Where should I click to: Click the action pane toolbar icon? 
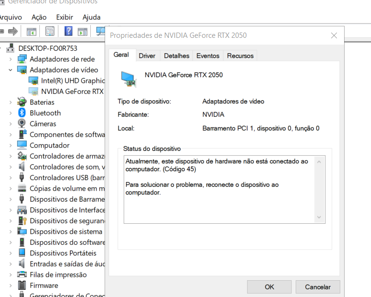pyautogui.click(x=83, y=32)
